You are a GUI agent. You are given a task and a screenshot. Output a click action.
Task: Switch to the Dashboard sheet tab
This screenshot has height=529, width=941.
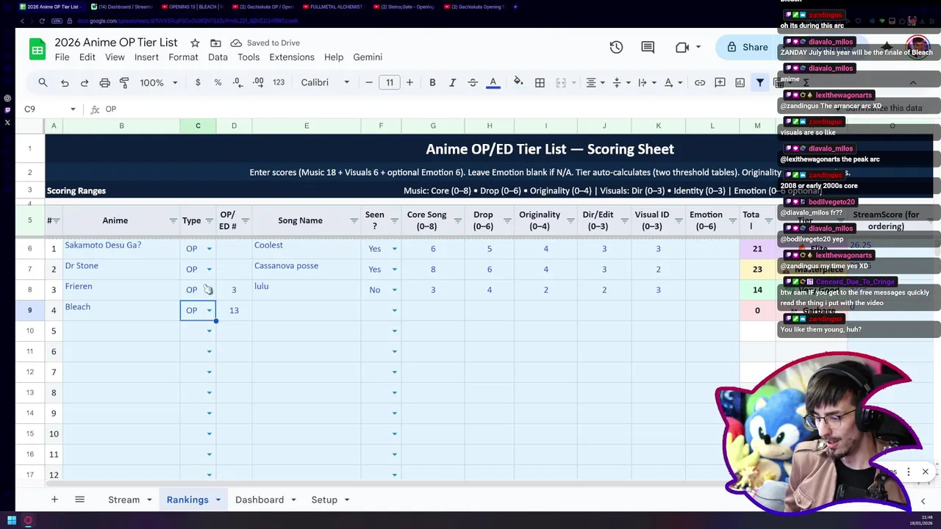260,500
